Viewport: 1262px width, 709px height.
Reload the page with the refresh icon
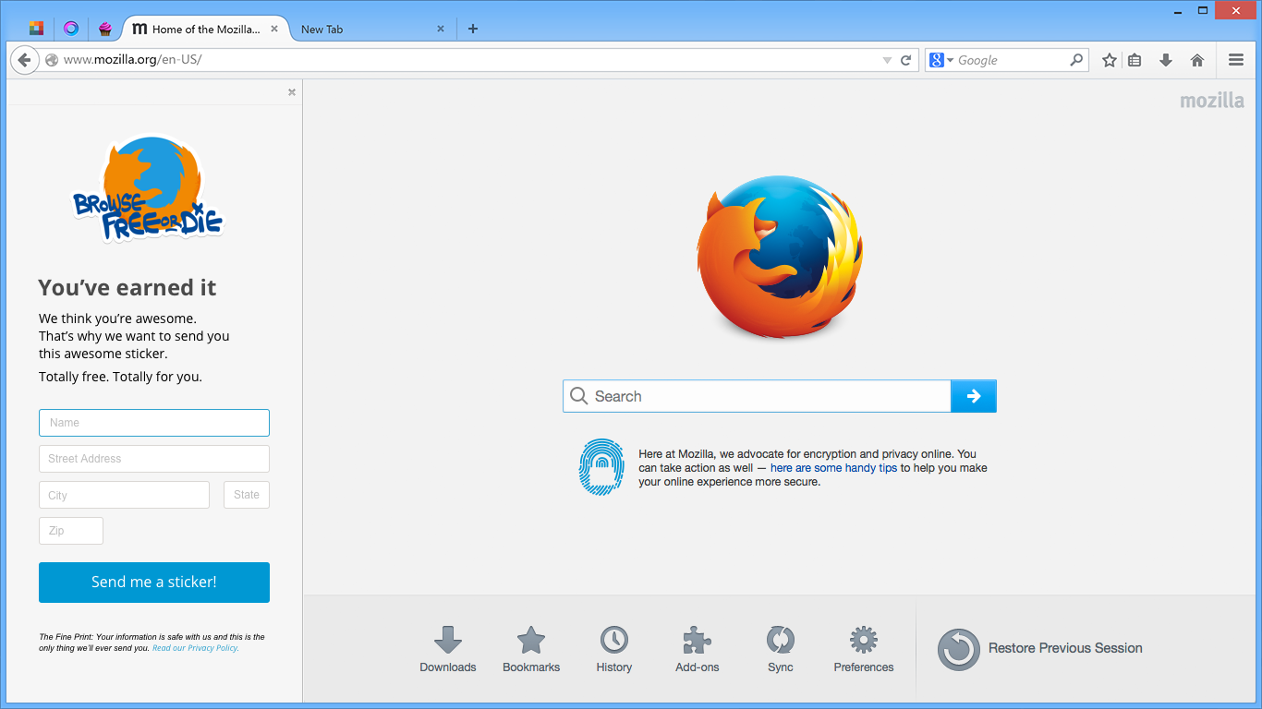[x=906, y=60]
